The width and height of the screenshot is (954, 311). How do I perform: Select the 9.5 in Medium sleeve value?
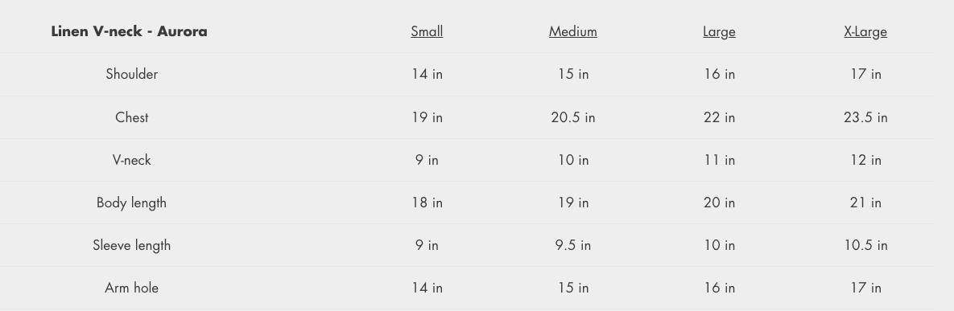coord(572,245)
